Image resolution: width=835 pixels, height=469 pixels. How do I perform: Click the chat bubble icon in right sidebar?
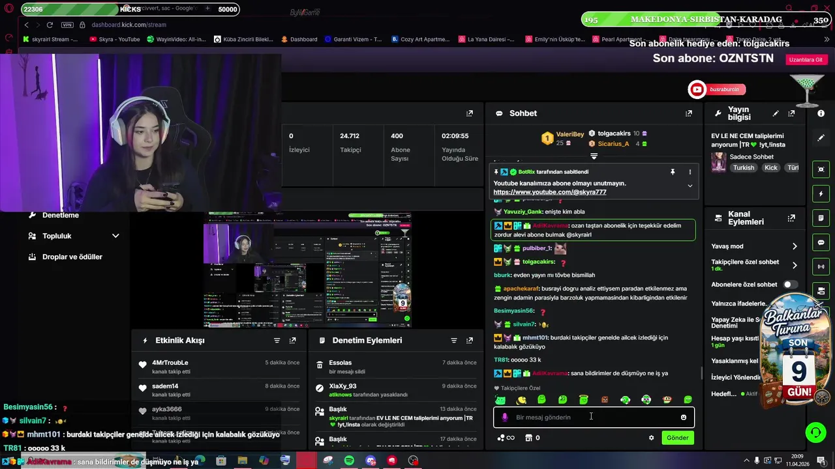pyautogui.click(x=821, y=242)
